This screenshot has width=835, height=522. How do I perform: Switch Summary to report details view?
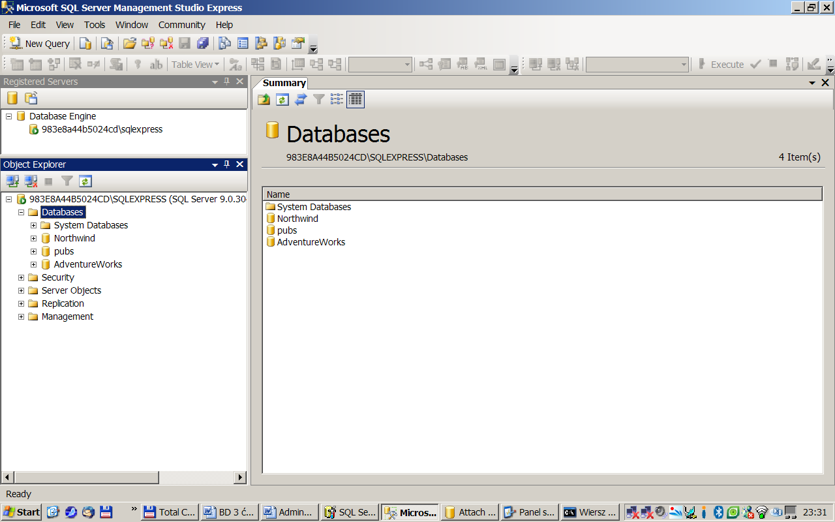tap(356, 99)
